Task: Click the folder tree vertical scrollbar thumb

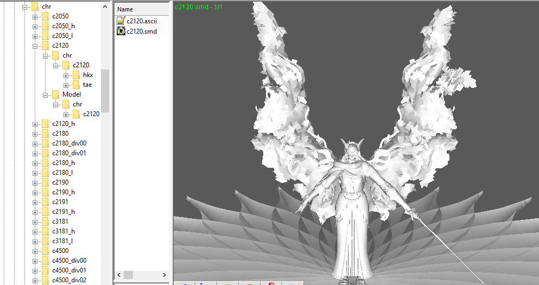Action: [x=105, y=91]
